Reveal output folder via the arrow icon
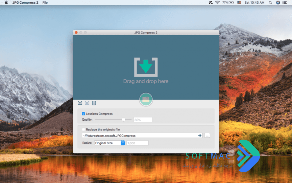The height and width of the screenshot is (183, 292). [200, 135]
